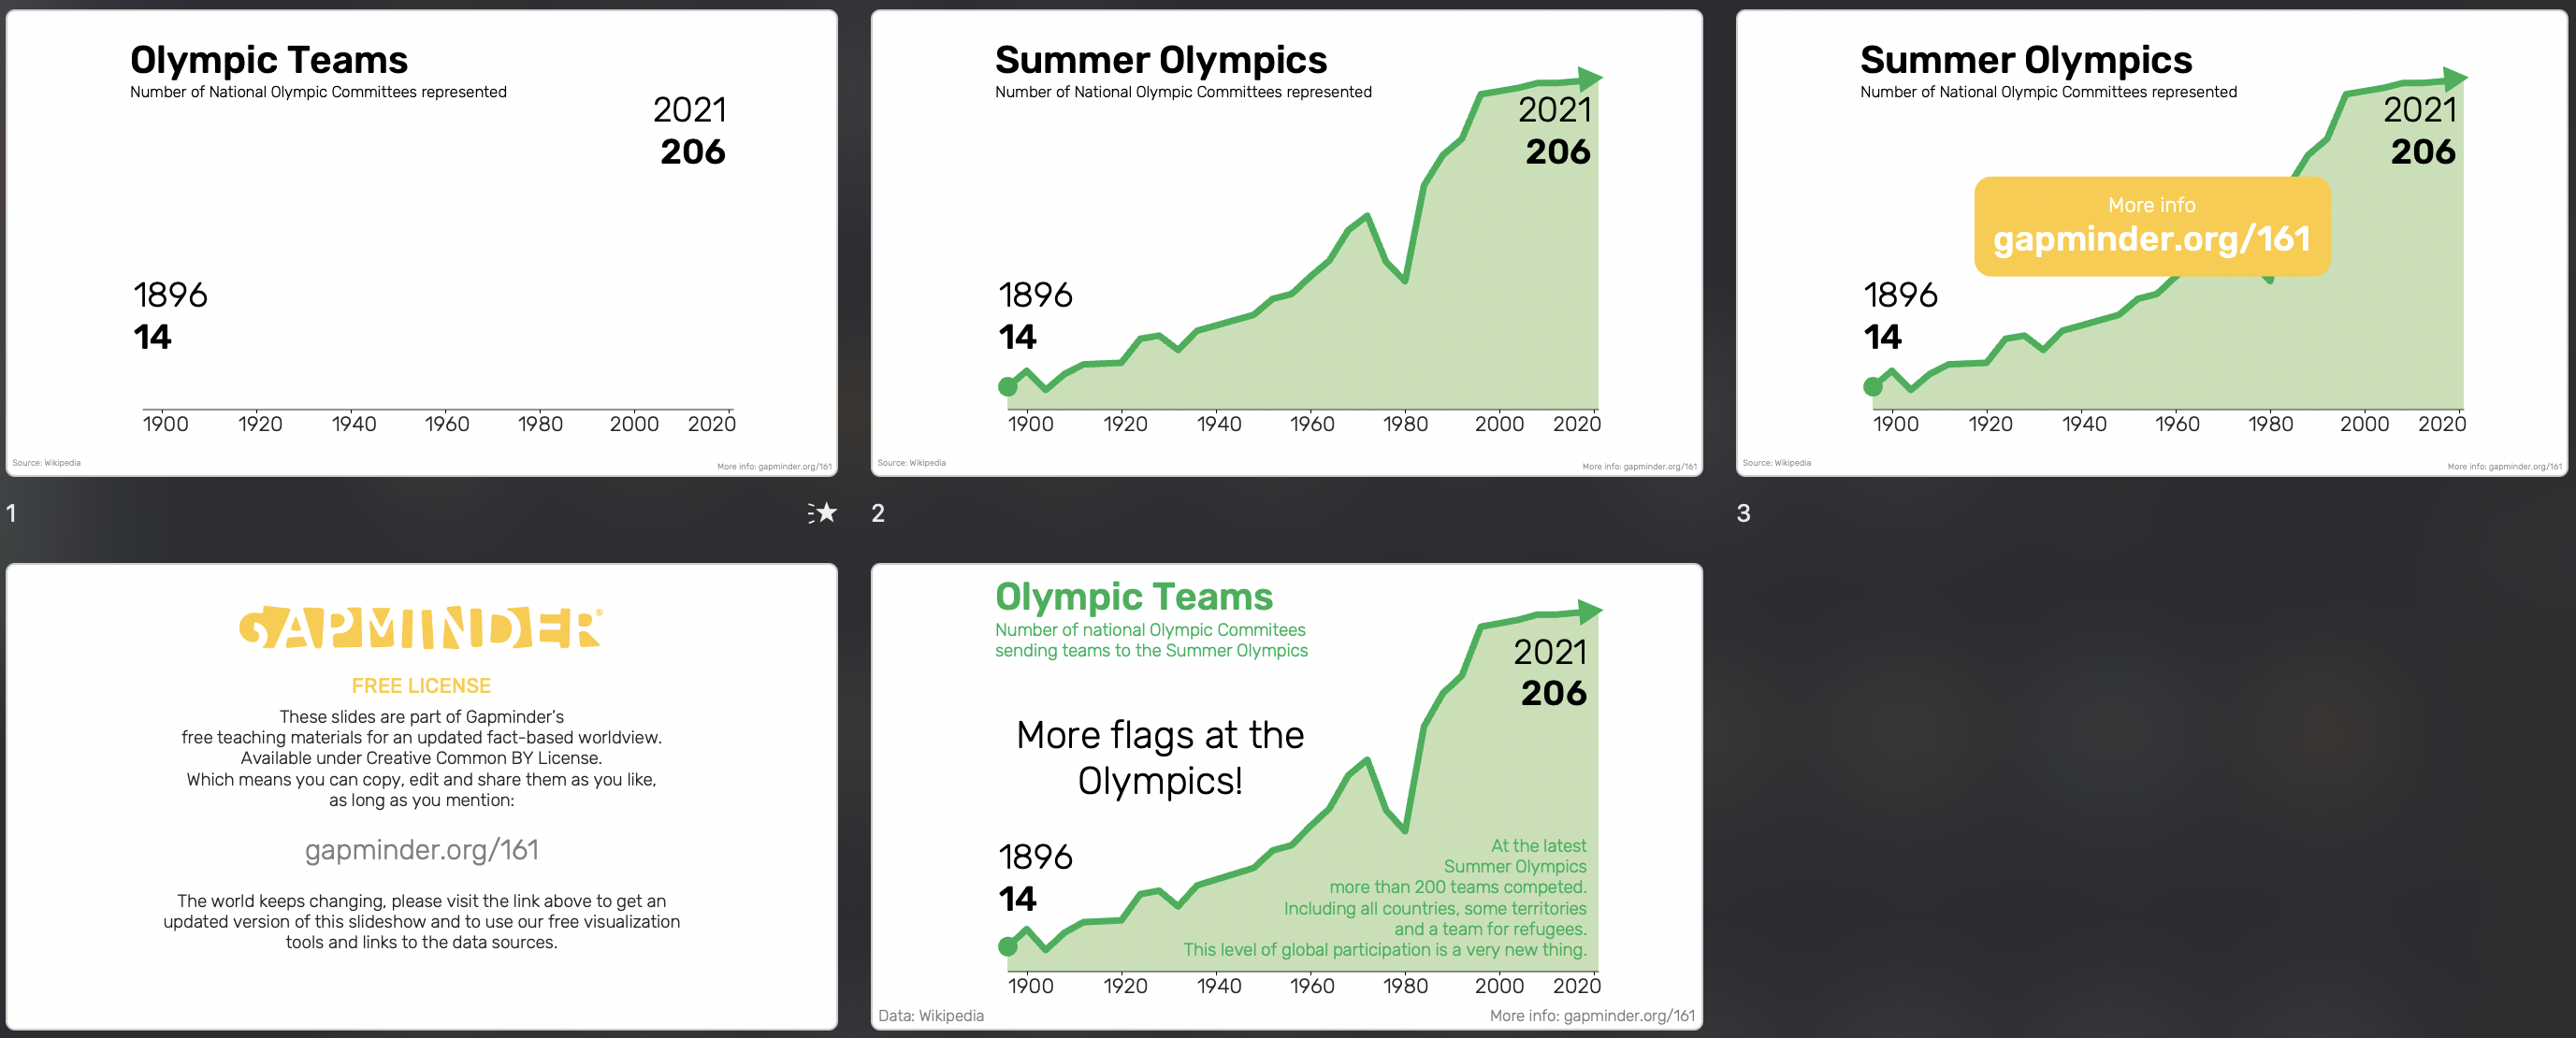Click slide number 1 label
2576x1038 pixels.
point(11,513)
